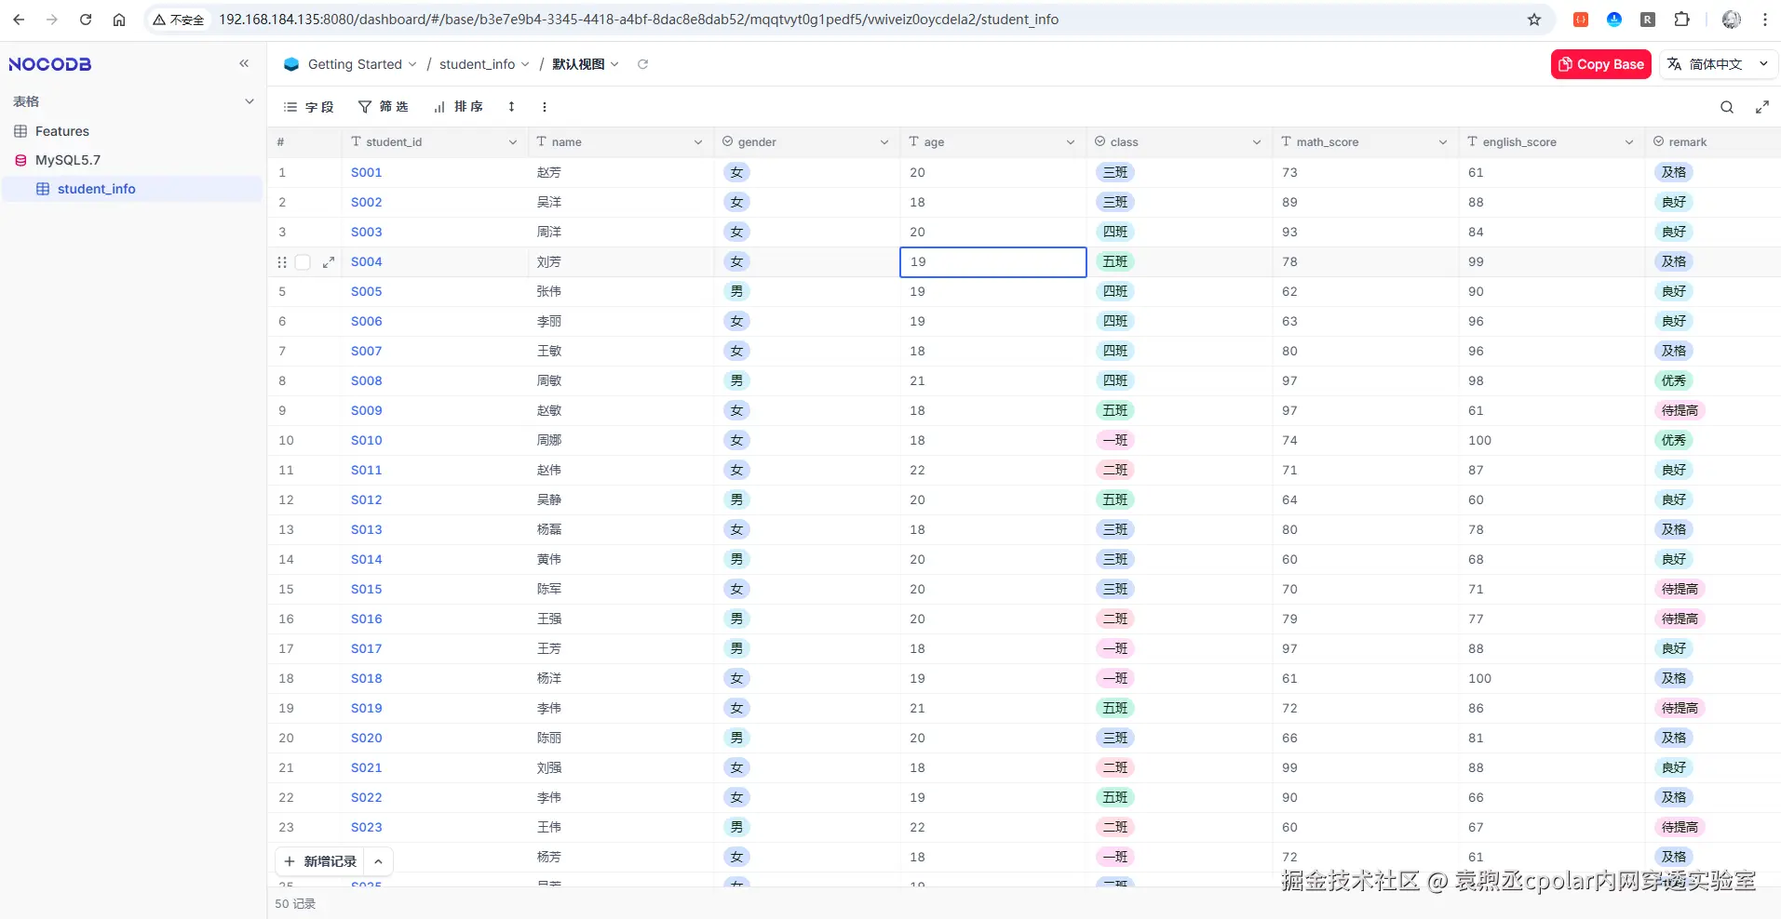Open the S010 record link
The width and height of the screenshot is (1781, 919).
(367, 440)
